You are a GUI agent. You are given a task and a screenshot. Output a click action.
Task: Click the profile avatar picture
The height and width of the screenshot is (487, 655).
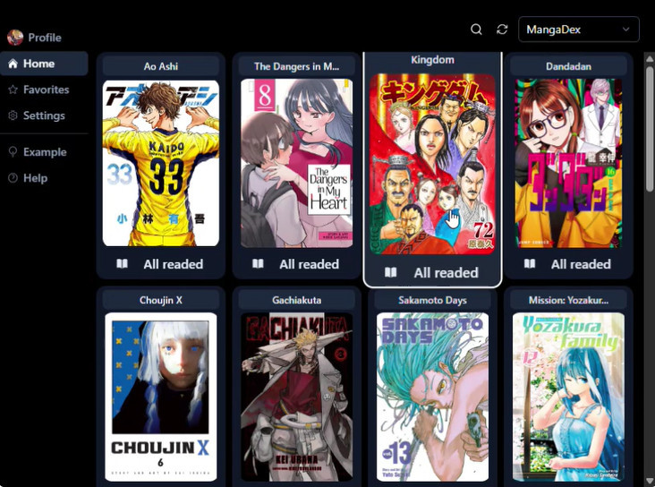(x=15, y=38)
